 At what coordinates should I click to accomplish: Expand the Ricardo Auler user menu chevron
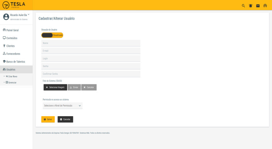pos(29,15)
